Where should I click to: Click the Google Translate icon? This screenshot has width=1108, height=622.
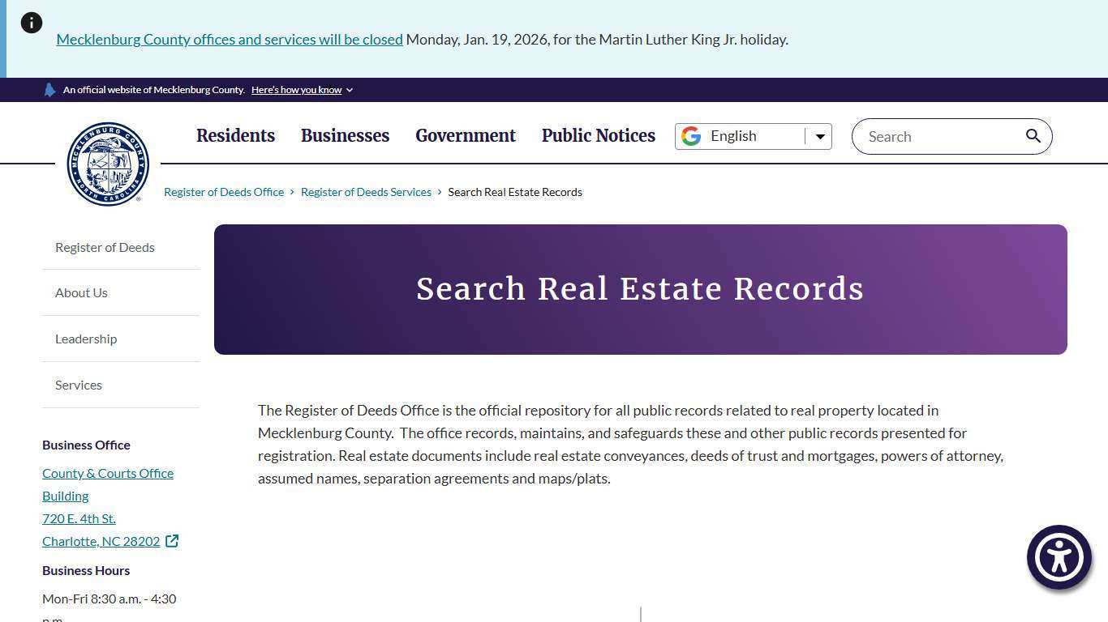click(x=691, y=135)
